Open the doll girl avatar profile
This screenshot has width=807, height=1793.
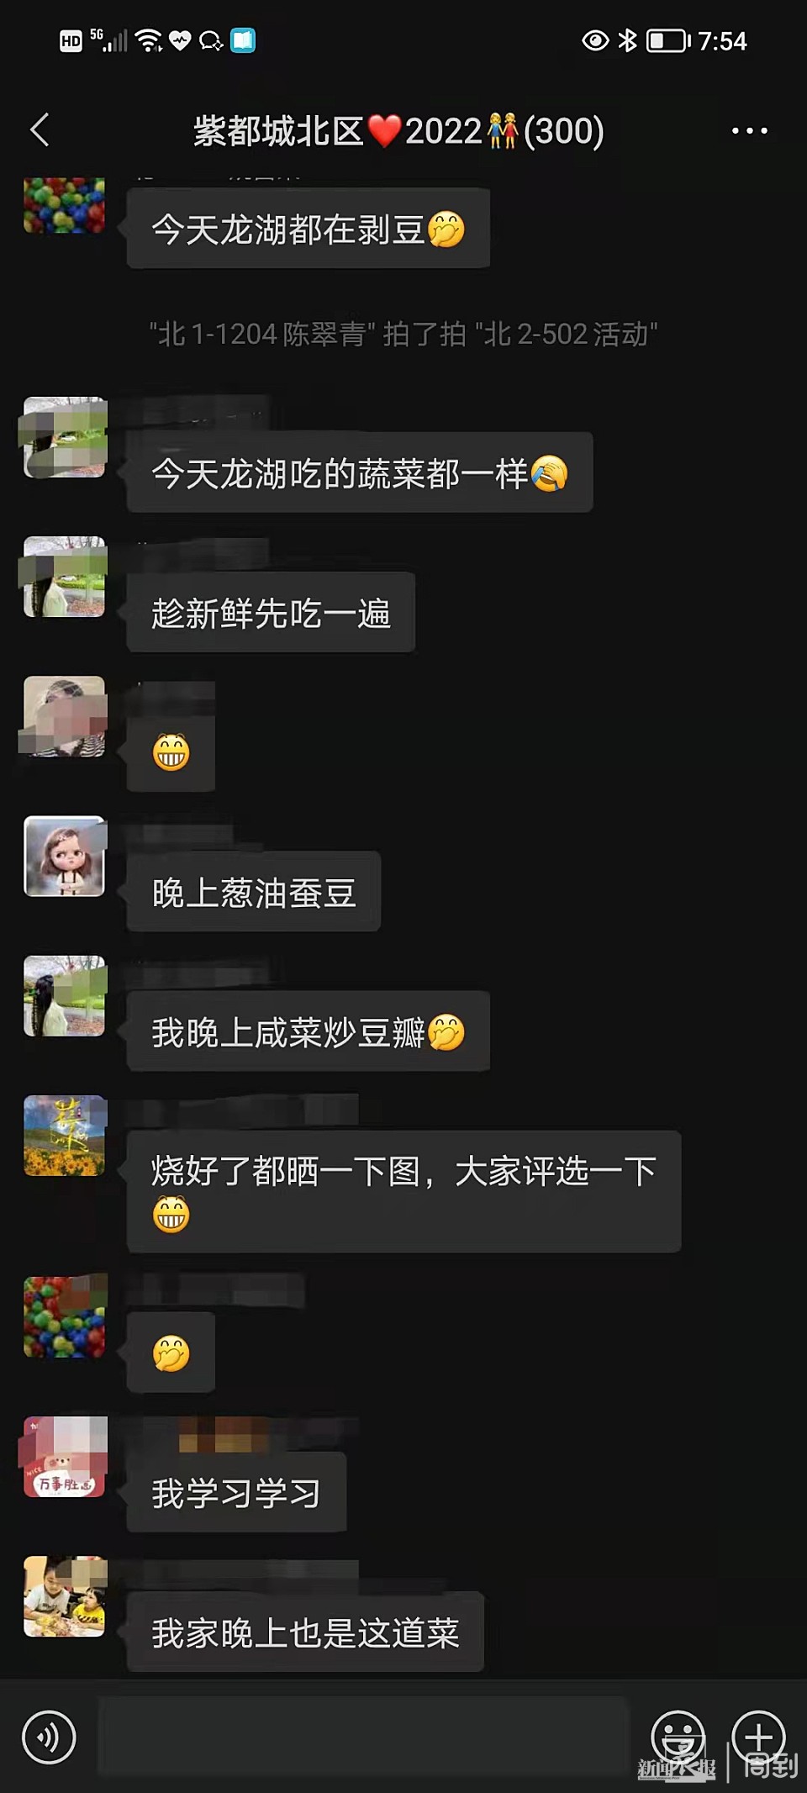pyautogui.click(x=65, y=857)
